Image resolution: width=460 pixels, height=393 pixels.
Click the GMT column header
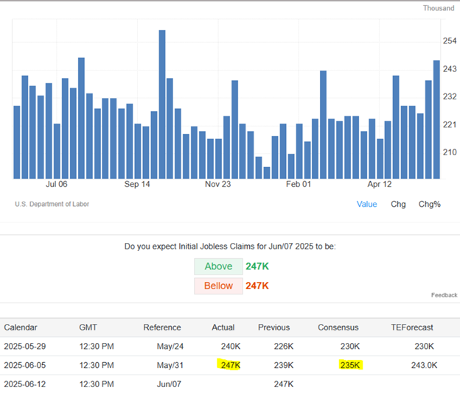88,327
